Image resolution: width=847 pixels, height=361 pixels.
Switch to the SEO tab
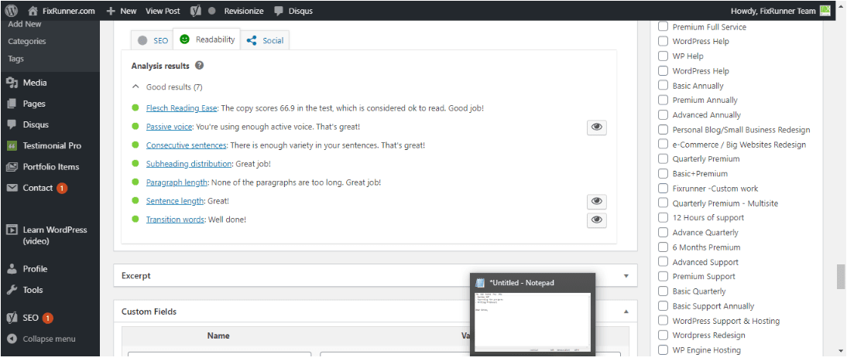pyautogui.click(x=153, y=40)
